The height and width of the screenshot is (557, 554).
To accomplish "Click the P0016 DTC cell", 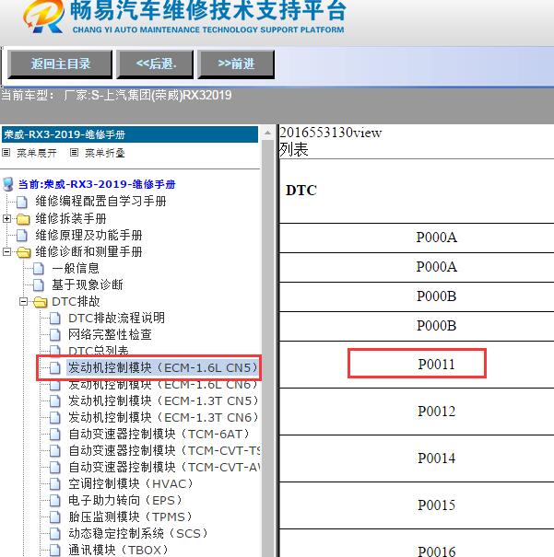I will coord(417,543).
